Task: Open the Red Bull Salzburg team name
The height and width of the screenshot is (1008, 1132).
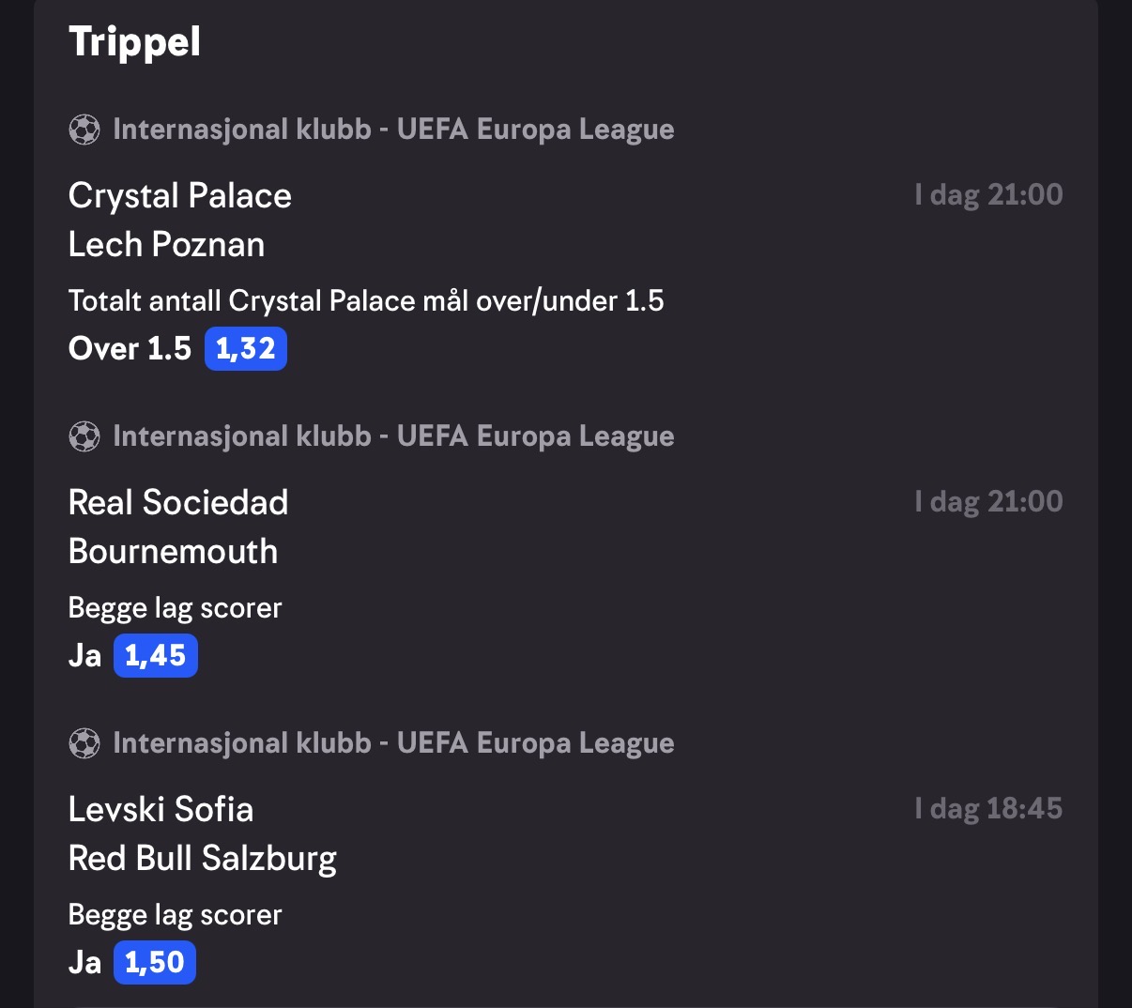Action: click(203, 859)
